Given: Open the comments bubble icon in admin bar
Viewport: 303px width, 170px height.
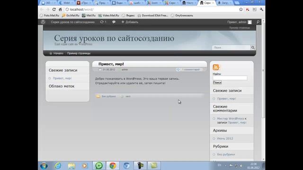Looking at the screenshot, I should [x=114, y=22].
